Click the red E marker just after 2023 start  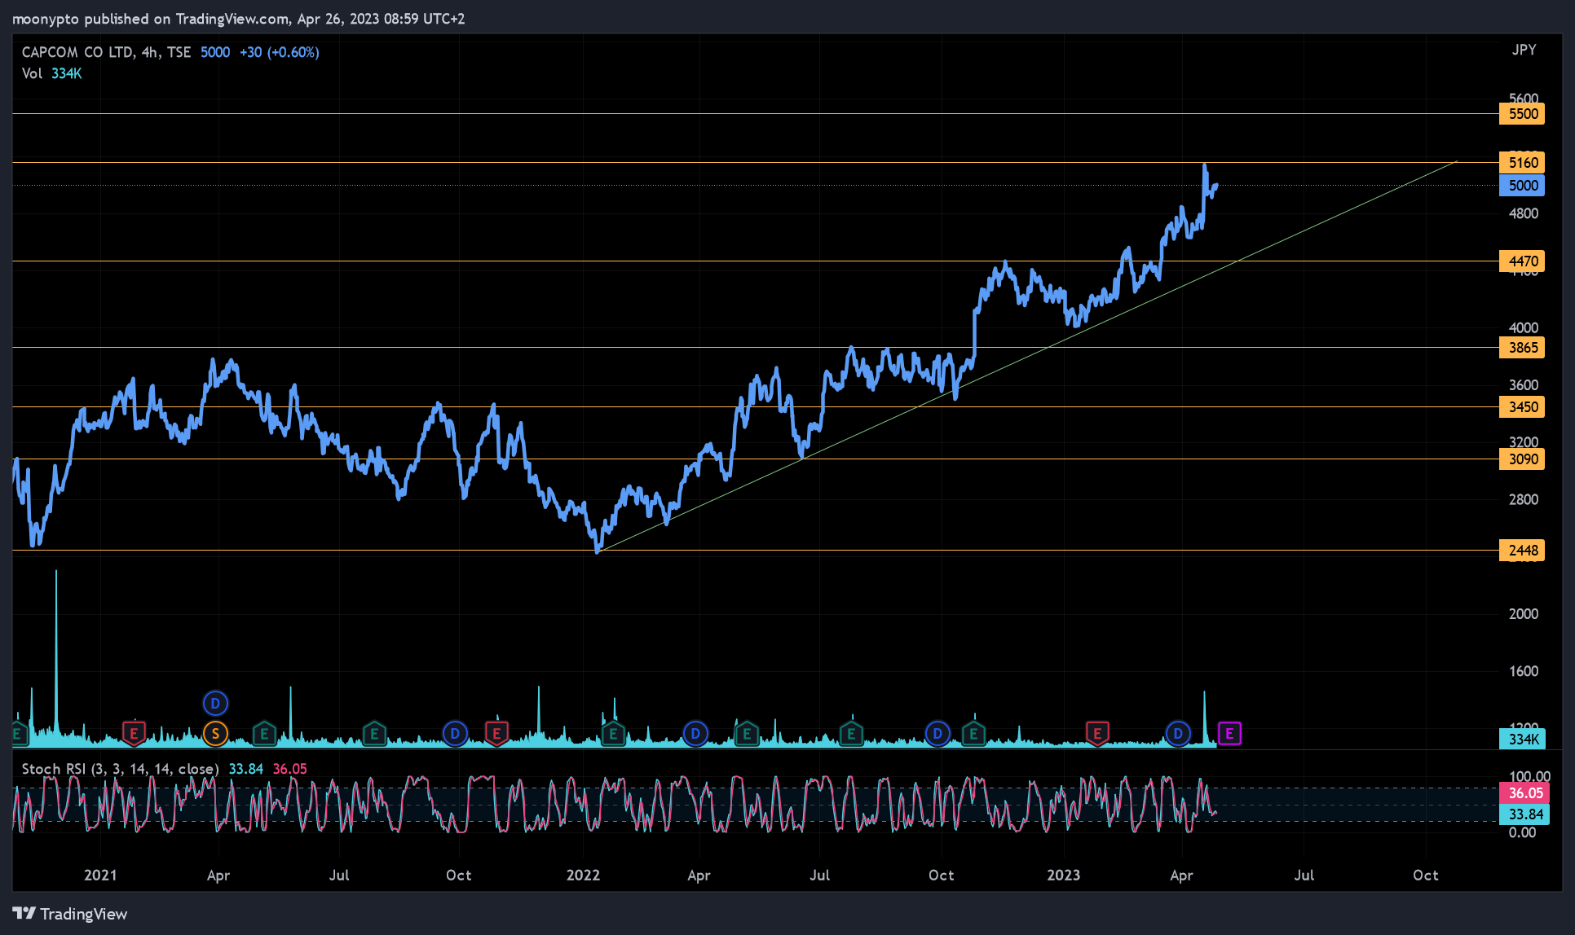[x=1097, y=734]
